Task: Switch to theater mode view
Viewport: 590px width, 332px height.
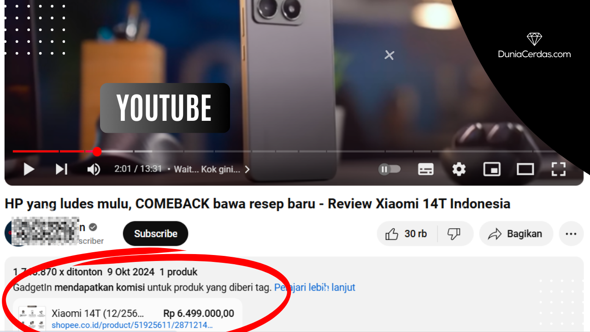Action: [525, 169]
